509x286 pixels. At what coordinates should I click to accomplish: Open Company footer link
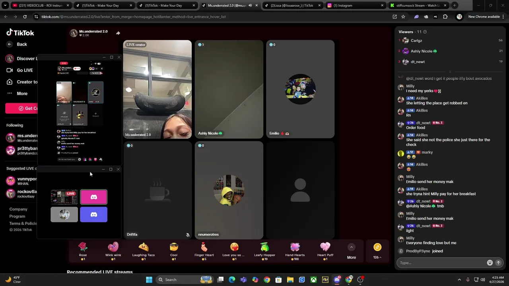(18, 209)
